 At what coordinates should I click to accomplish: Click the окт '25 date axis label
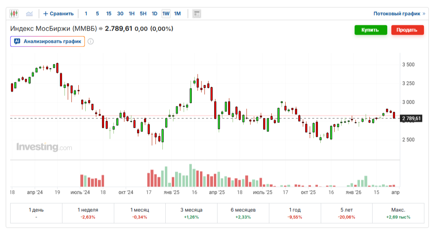(x=308, y=192)
